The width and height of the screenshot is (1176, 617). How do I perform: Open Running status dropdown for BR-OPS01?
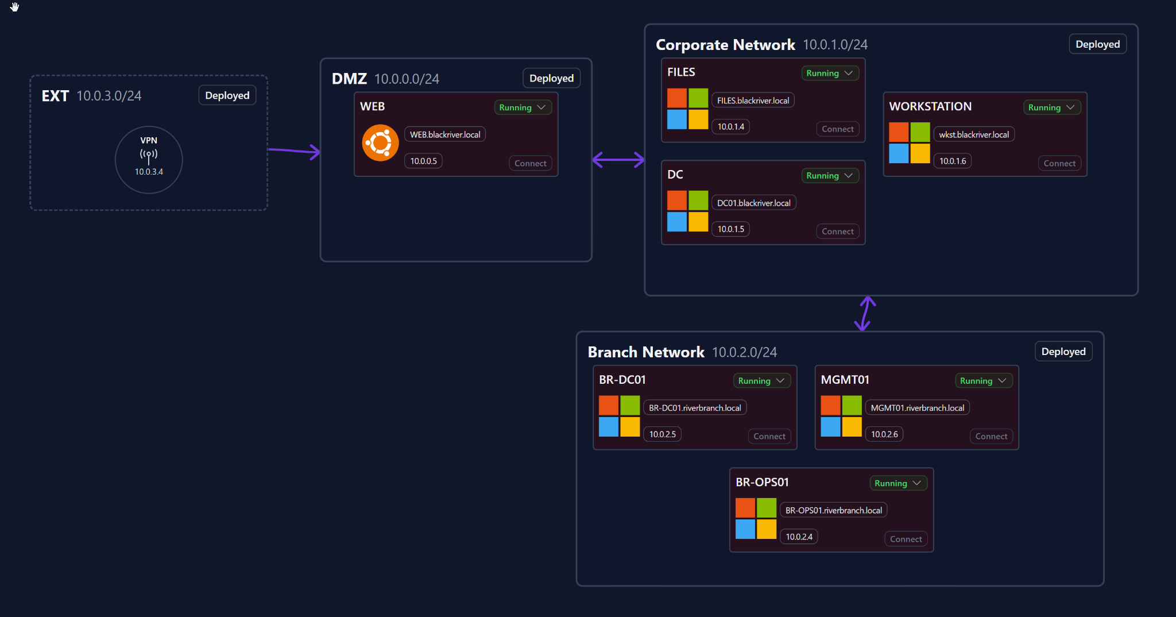click(x=898, y=483)
